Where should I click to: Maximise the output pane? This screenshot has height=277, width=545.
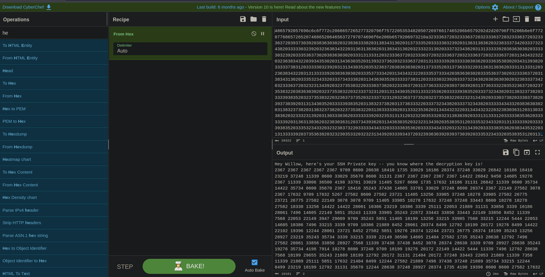coord(537,153)
